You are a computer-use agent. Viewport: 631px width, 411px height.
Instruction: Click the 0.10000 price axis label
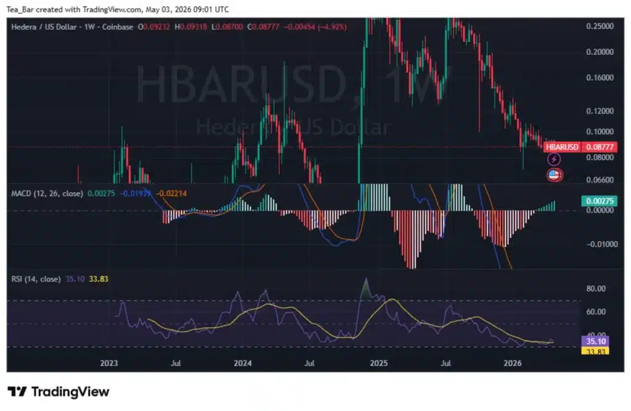click(600, 132)
